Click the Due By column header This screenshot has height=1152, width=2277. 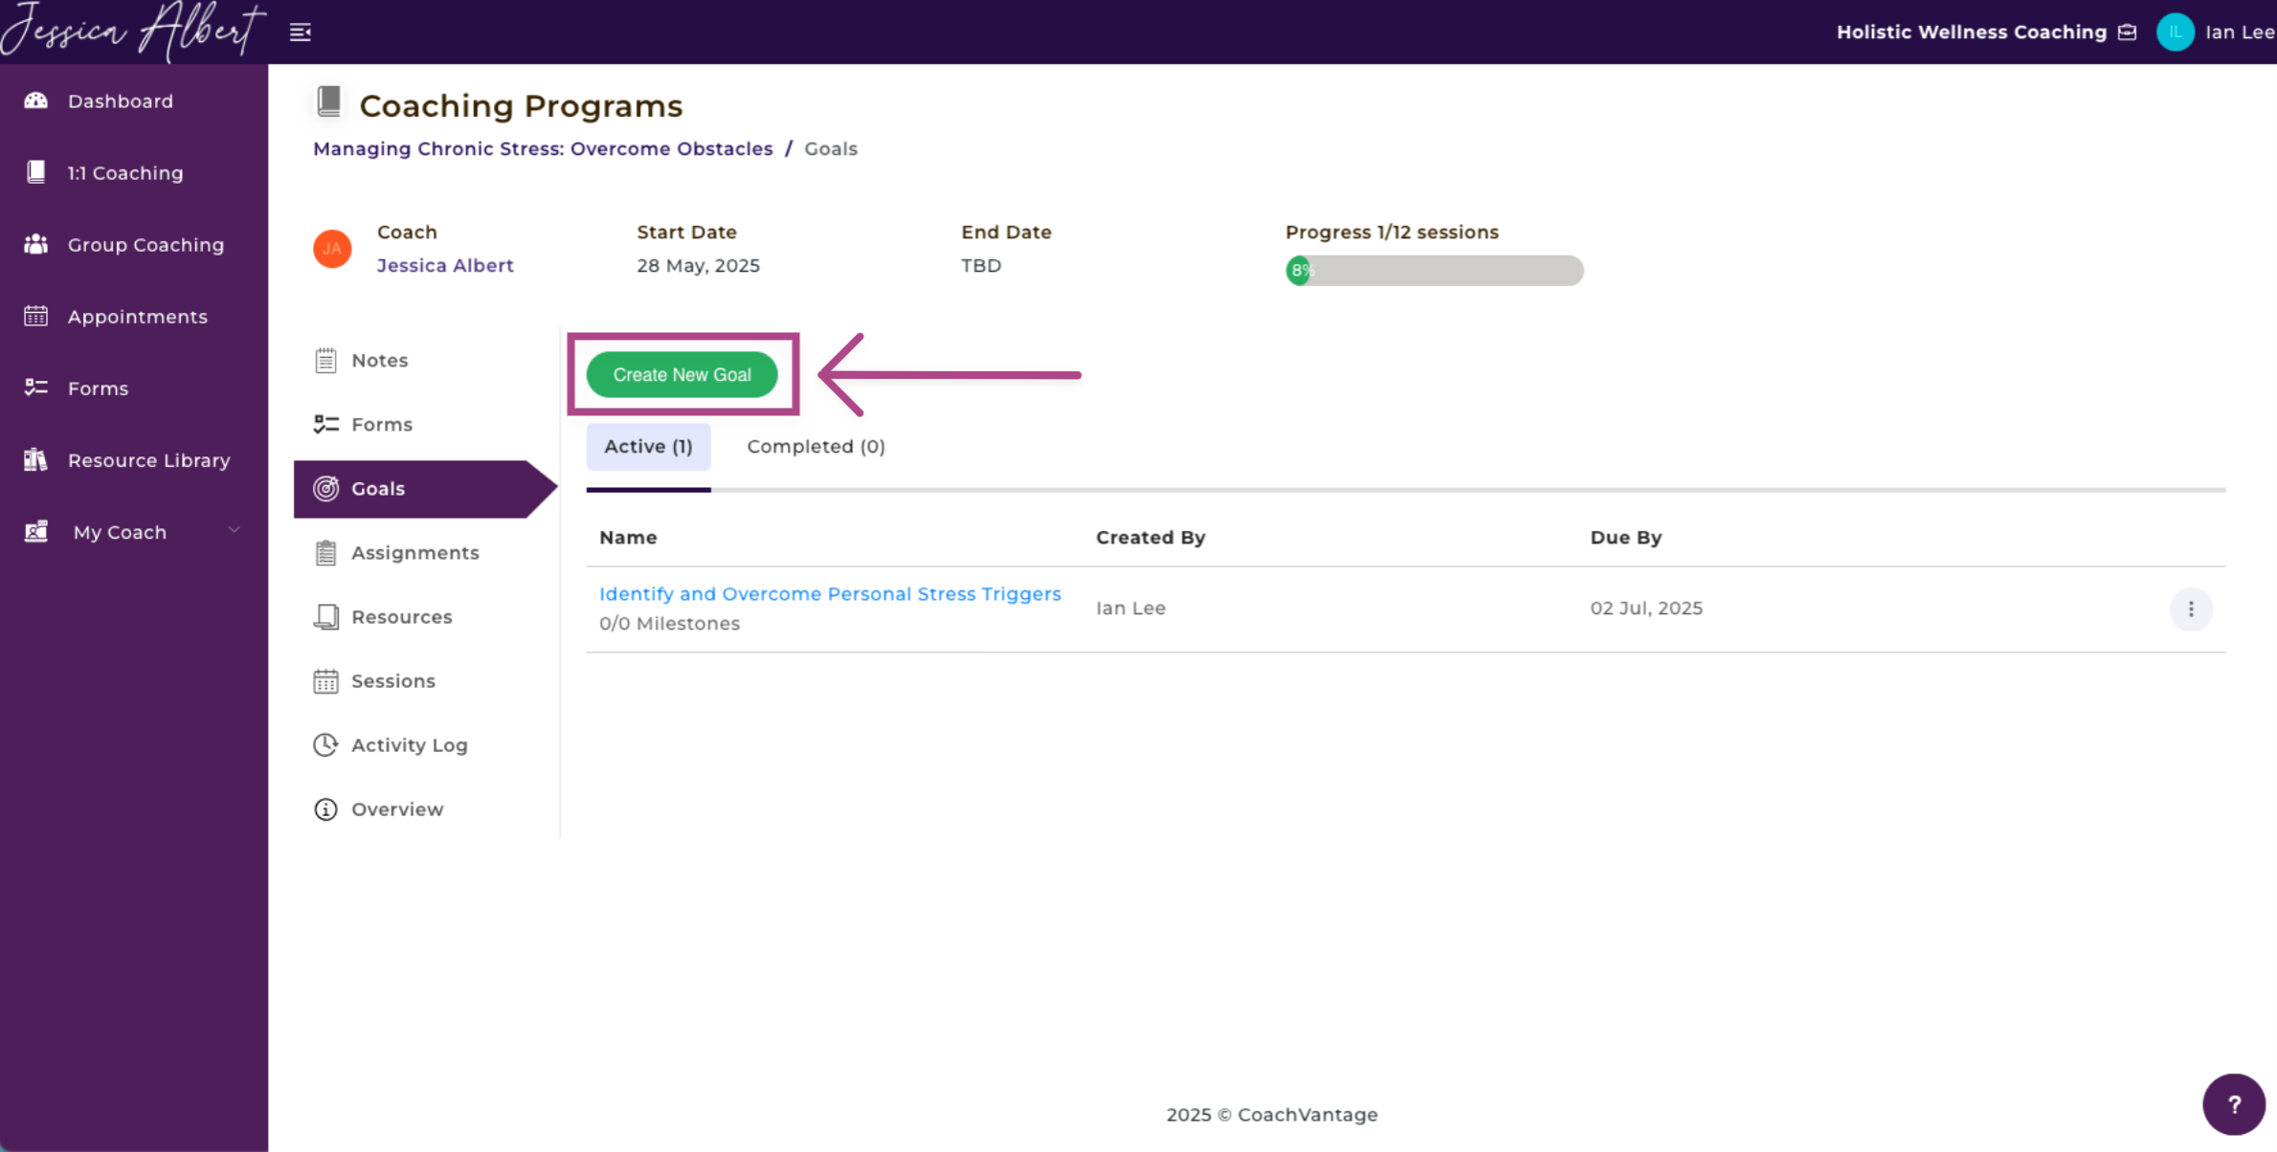[1625, 537]
